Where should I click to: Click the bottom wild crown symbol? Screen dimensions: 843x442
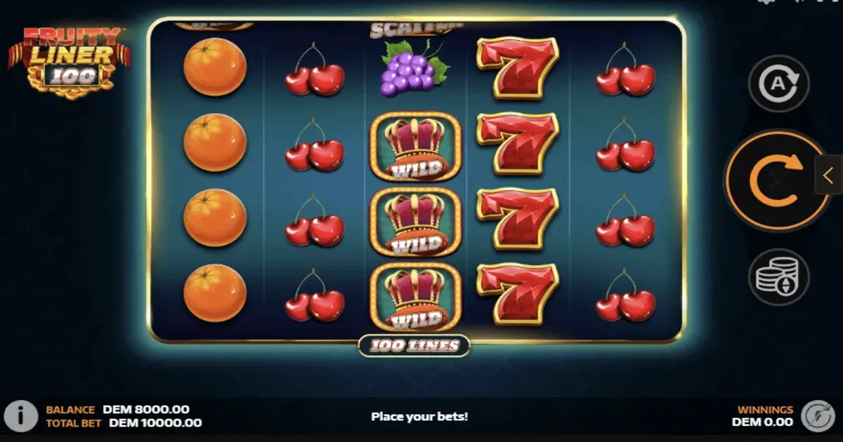415,297
